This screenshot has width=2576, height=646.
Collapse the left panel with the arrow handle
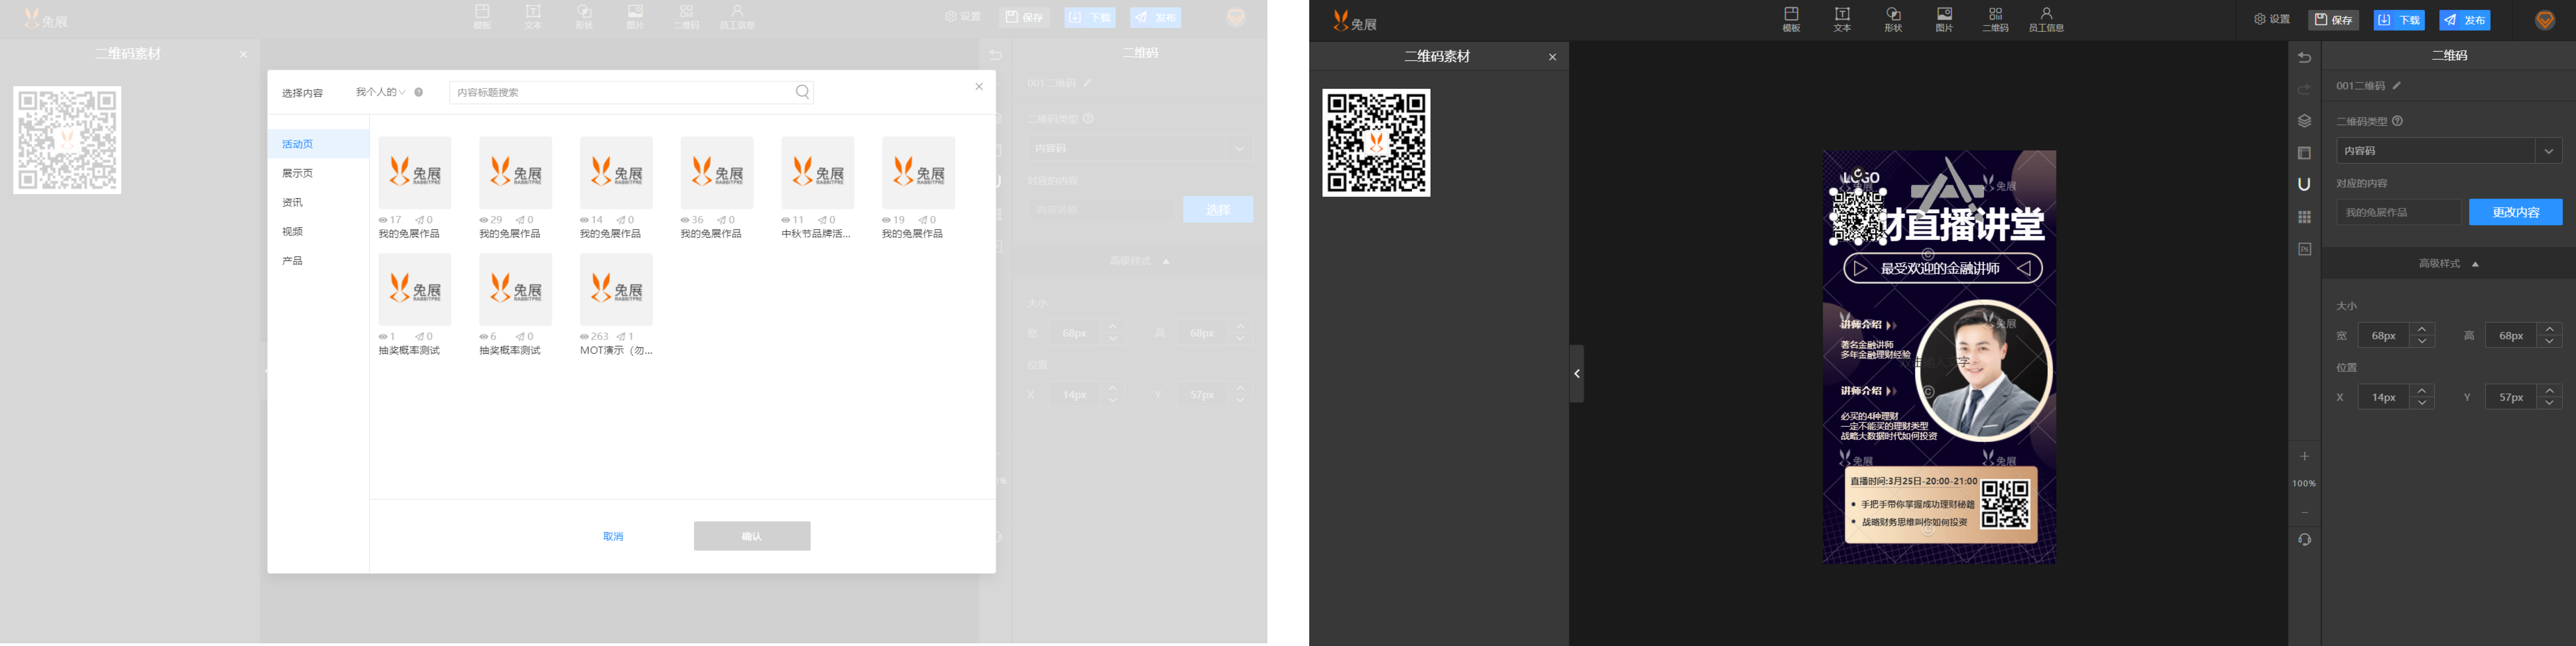pyautogui.click(x=1577, y=374)
